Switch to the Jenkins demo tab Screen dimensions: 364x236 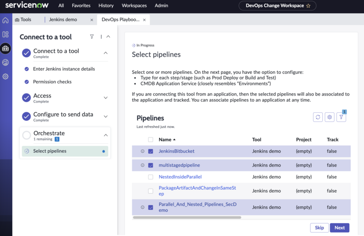pos(63,20)
